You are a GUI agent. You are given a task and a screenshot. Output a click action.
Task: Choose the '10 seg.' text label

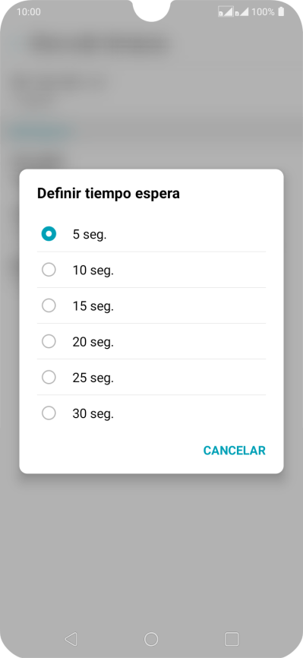click(93, 270)
